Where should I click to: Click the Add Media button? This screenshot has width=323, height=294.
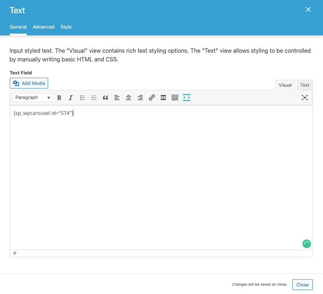click(x=29, y=83)
